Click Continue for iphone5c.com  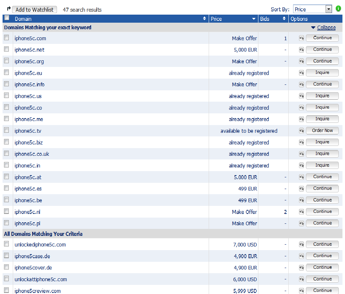click(x=322, y=38)
